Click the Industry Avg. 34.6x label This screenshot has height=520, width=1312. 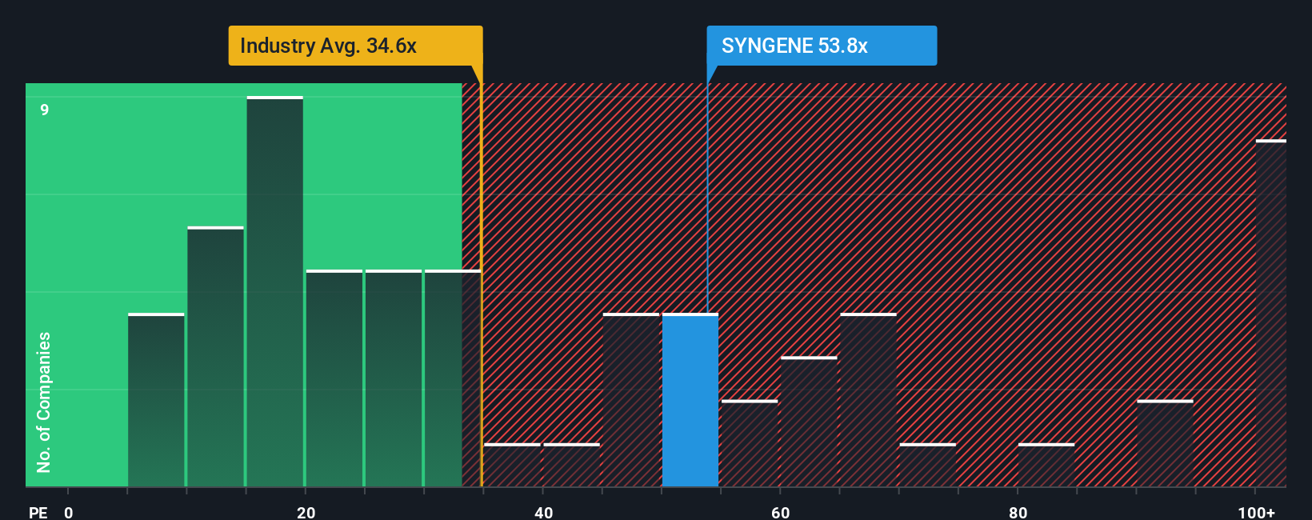pyautogui.click(x=355, y=46)
